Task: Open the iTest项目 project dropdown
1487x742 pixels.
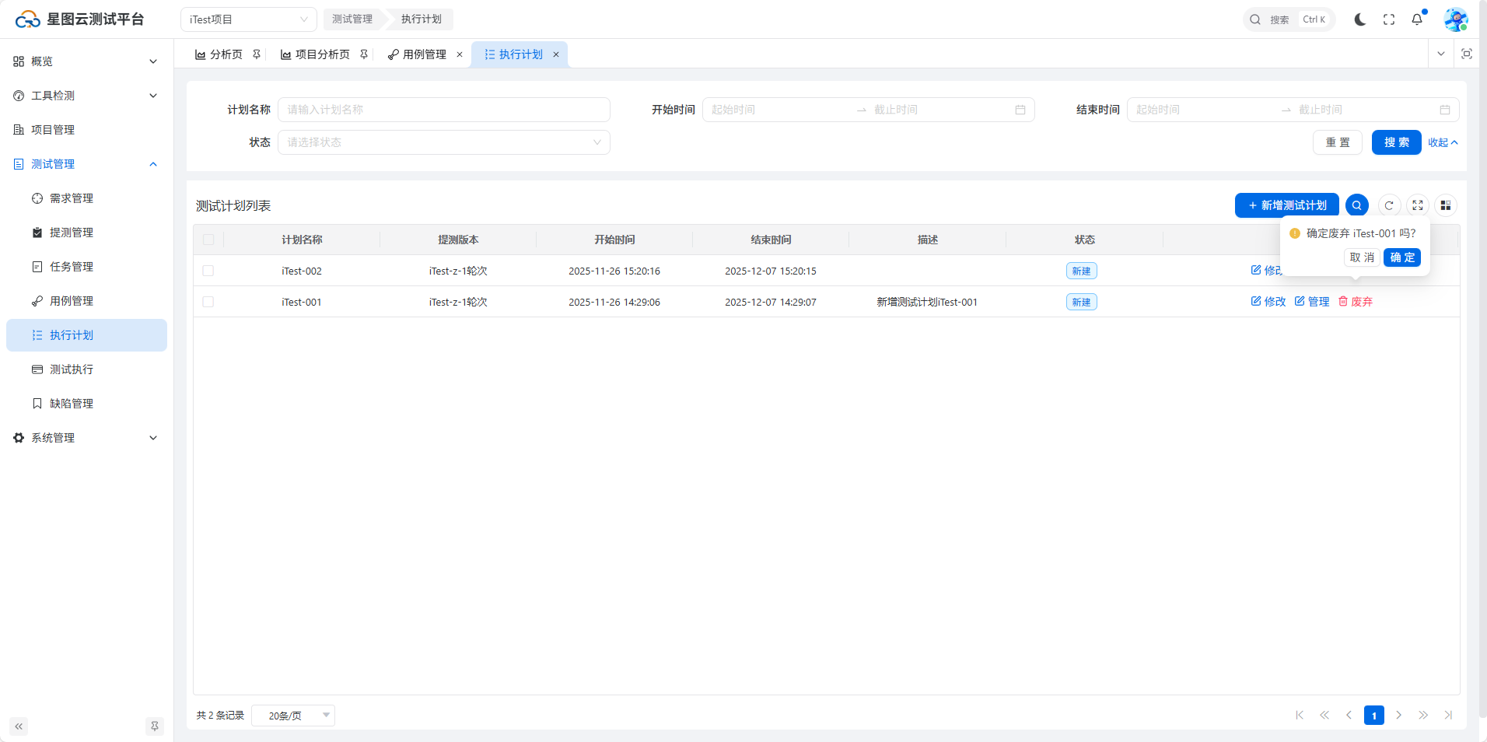Action: click(248, 19)
